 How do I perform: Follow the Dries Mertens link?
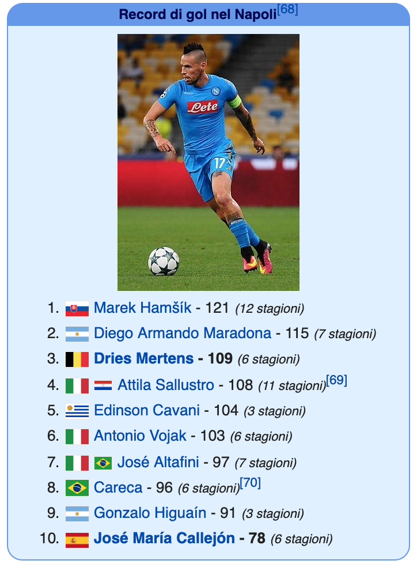click(x=143, y=358)
